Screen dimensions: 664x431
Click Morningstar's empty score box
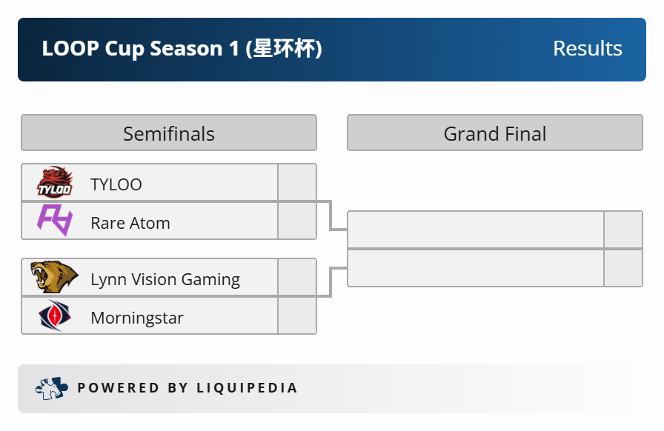(297, 316)
